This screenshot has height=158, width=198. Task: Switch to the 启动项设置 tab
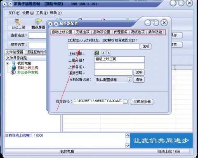[101, 32]
